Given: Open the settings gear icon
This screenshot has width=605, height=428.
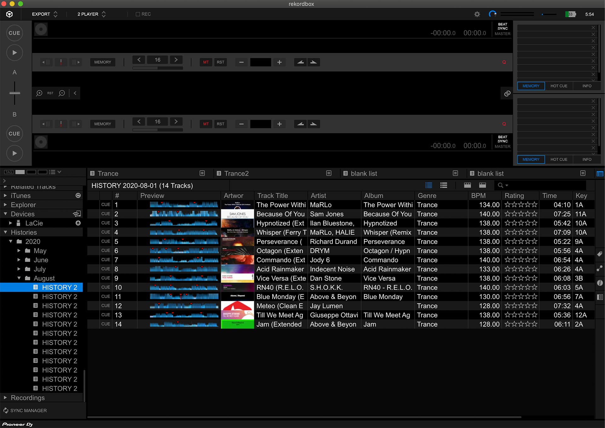Looking at the screenshot, I should point(477,14).
